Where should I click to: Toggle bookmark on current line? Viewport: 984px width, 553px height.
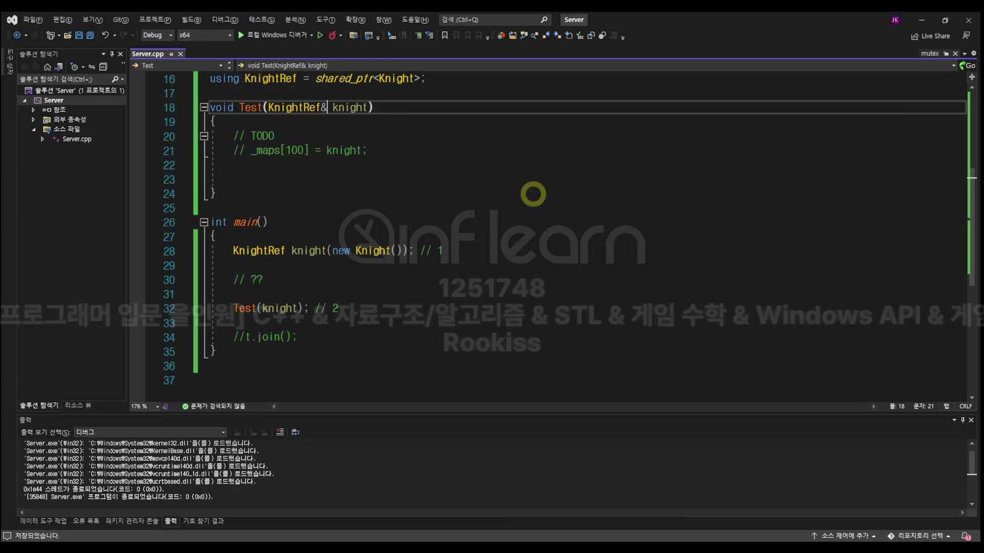tap(444, 35)
